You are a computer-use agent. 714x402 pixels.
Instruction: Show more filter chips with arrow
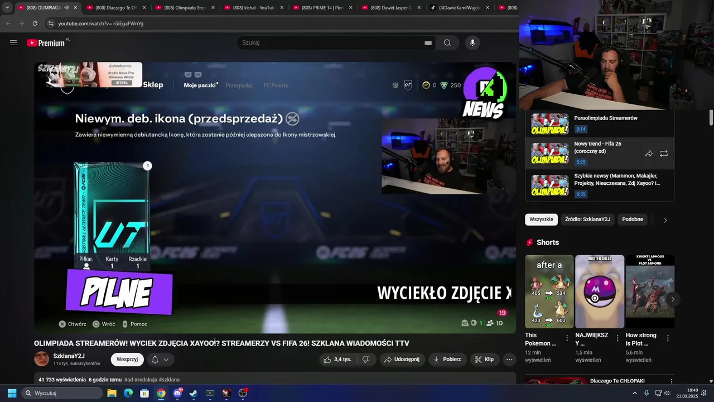[665, 220]
